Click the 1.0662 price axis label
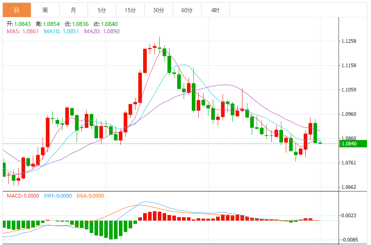Image resolution: width=371 pixels, height=245 pixels. tap(349, 187)
